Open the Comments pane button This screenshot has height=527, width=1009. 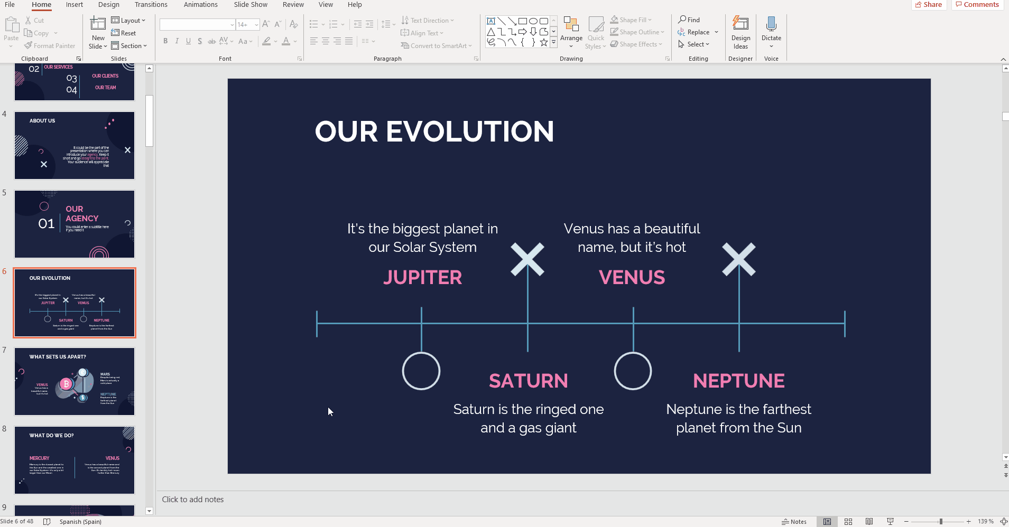tap(977, 5)
